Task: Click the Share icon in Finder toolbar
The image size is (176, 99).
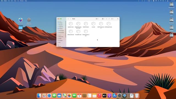Action: [106, 19]
